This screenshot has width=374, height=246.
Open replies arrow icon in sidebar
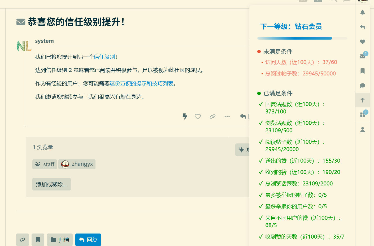(x=363, y=27)
